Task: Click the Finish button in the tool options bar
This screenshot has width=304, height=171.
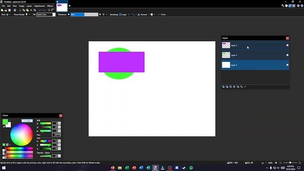Action: tap(161, 15)
